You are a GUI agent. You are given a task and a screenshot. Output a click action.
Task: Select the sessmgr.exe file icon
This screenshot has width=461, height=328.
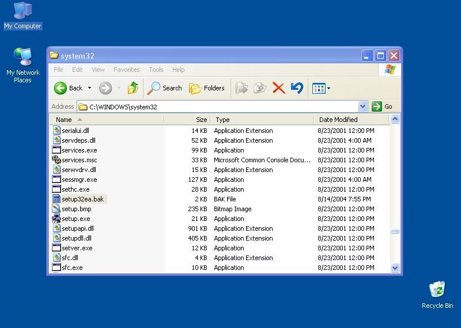coord(56,180)
